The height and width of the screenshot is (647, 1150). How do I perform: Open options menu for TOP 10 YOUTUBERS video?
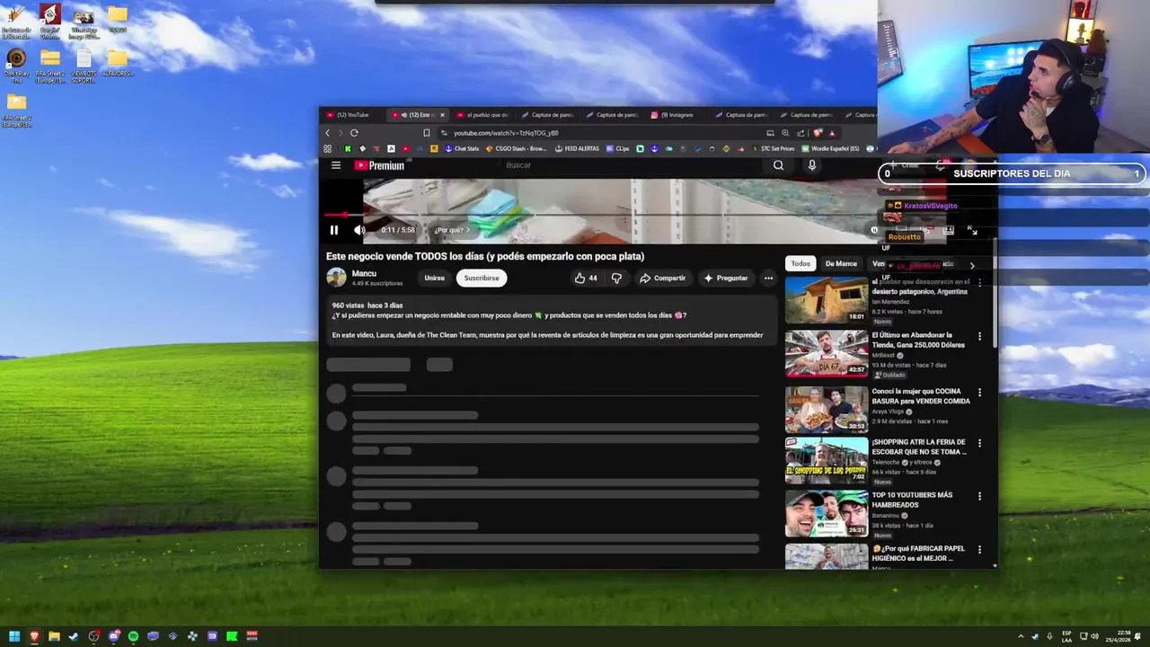979,496
